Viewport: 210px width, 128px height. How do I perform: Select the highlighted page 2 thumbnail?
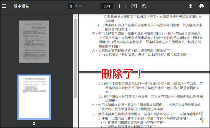coord(34,97)
